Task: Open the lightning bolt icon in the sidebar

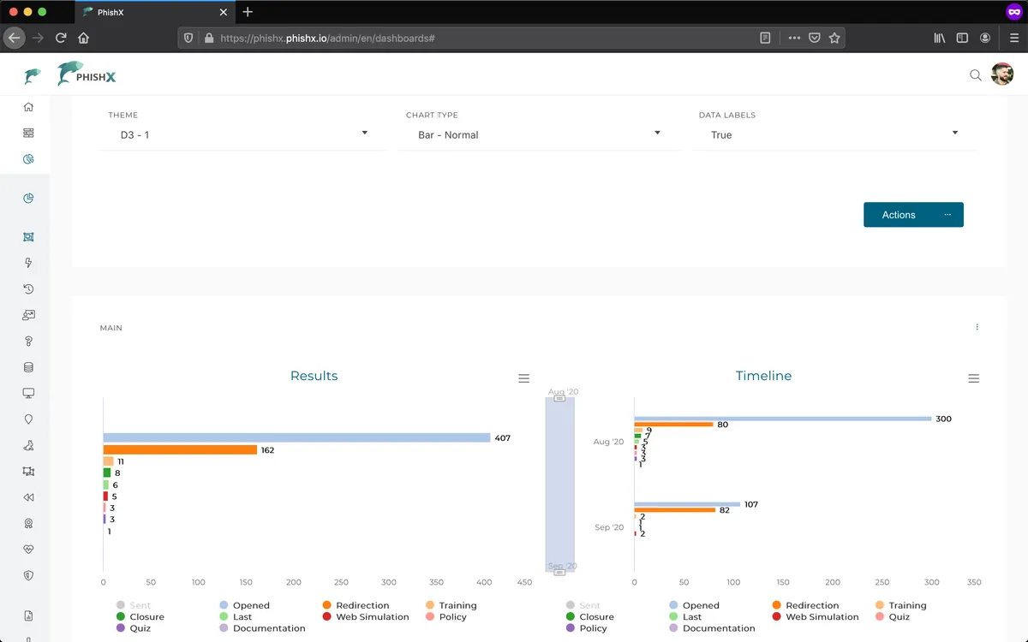Action: click(28, 263)
